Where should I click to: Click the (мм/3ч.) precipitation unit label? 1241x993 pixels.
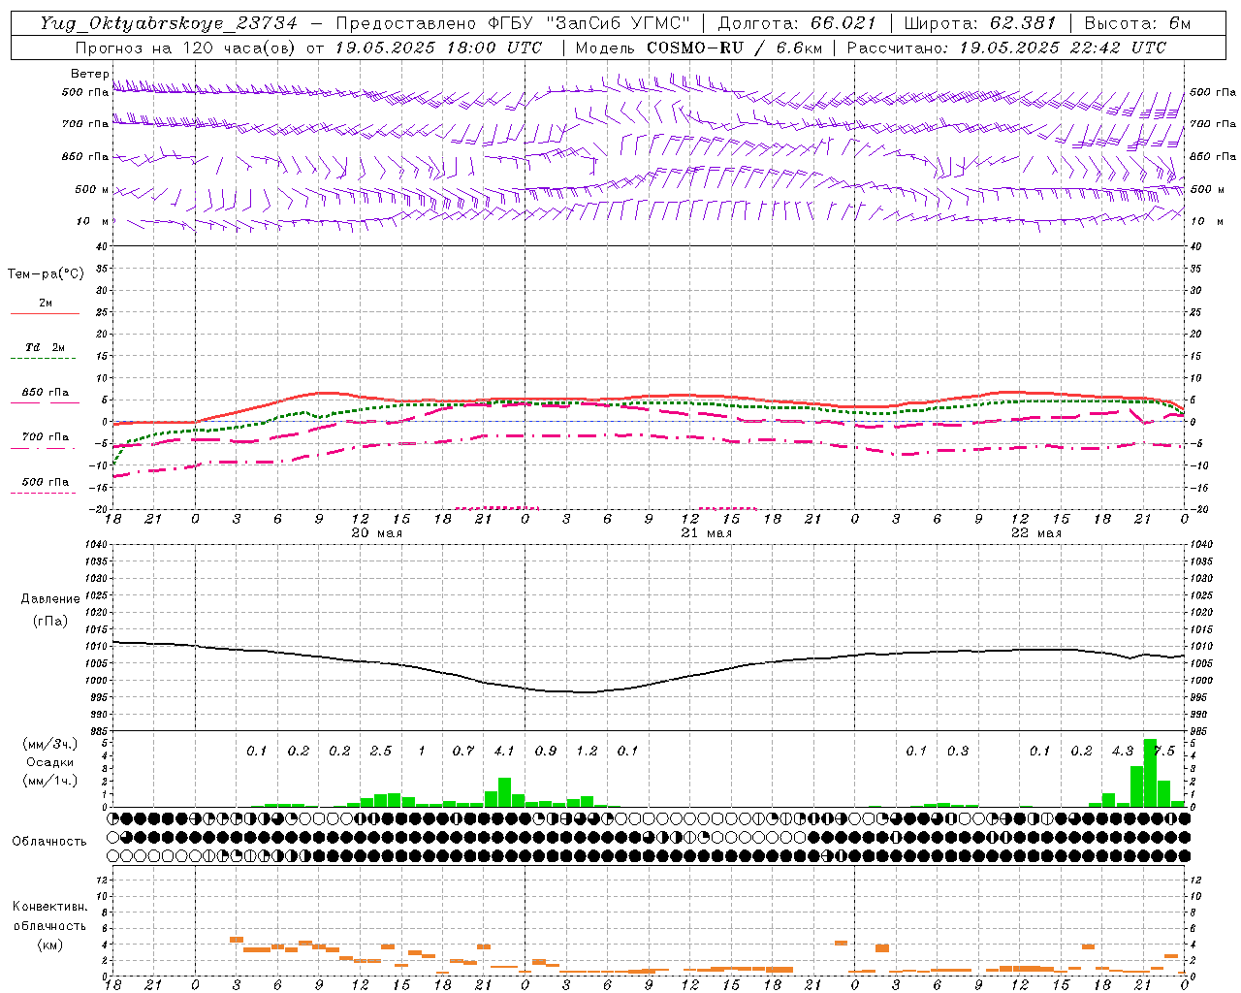[49, 744]
